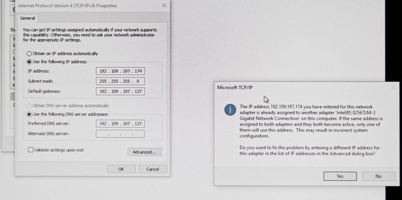Click the blue information icon
This screenshot has height=200, width=402.
pos(230,110)
